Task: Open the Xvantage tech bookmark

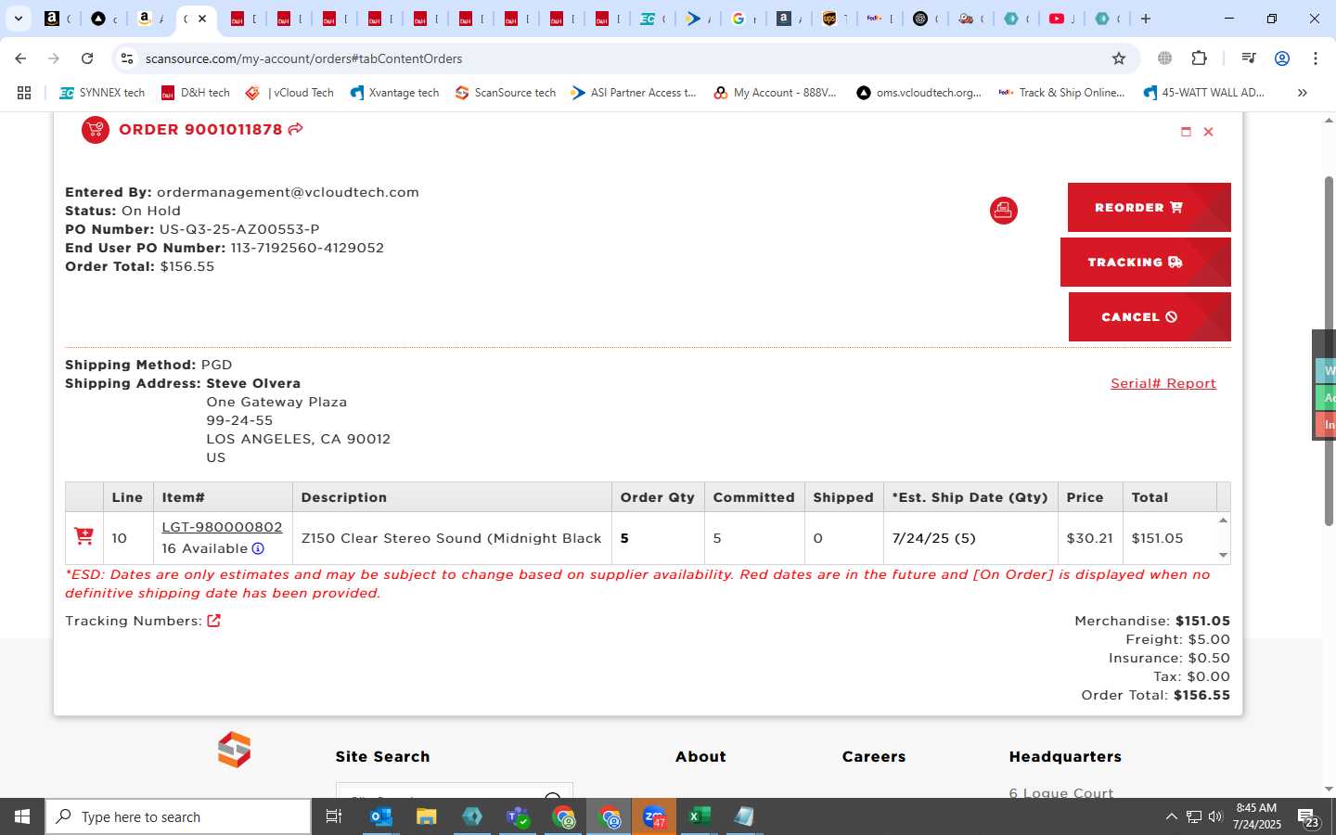Action: (x=394, y=93)
